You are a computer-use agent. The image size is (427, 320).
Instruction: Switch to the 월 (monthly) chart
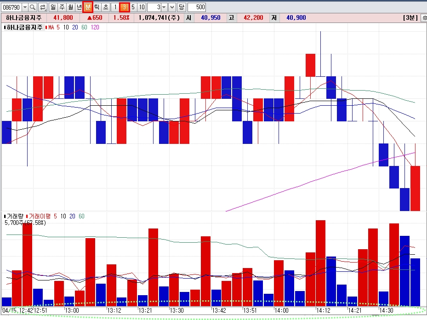[70, 7]
